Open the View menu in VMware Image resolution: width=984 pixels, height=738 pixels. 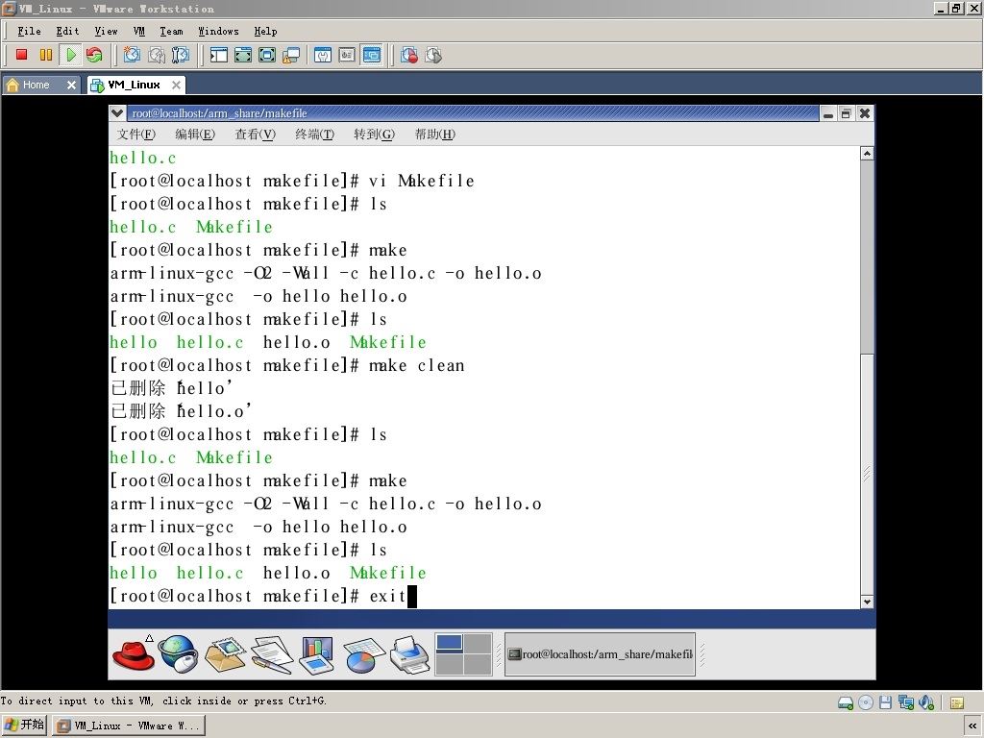click(x=106, y=31)
